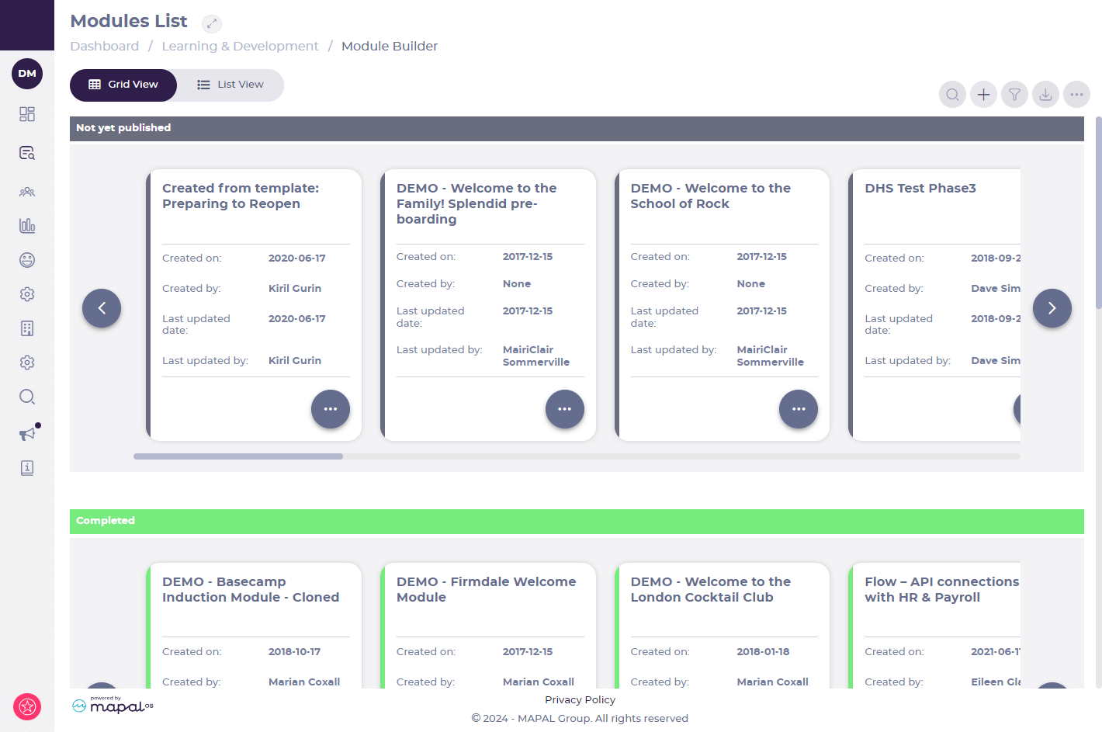Viewport: 1102px width, 732px height.
Task: Show previous cards in Not yet published
Action: pyautogui.click(x=102, y=308)
